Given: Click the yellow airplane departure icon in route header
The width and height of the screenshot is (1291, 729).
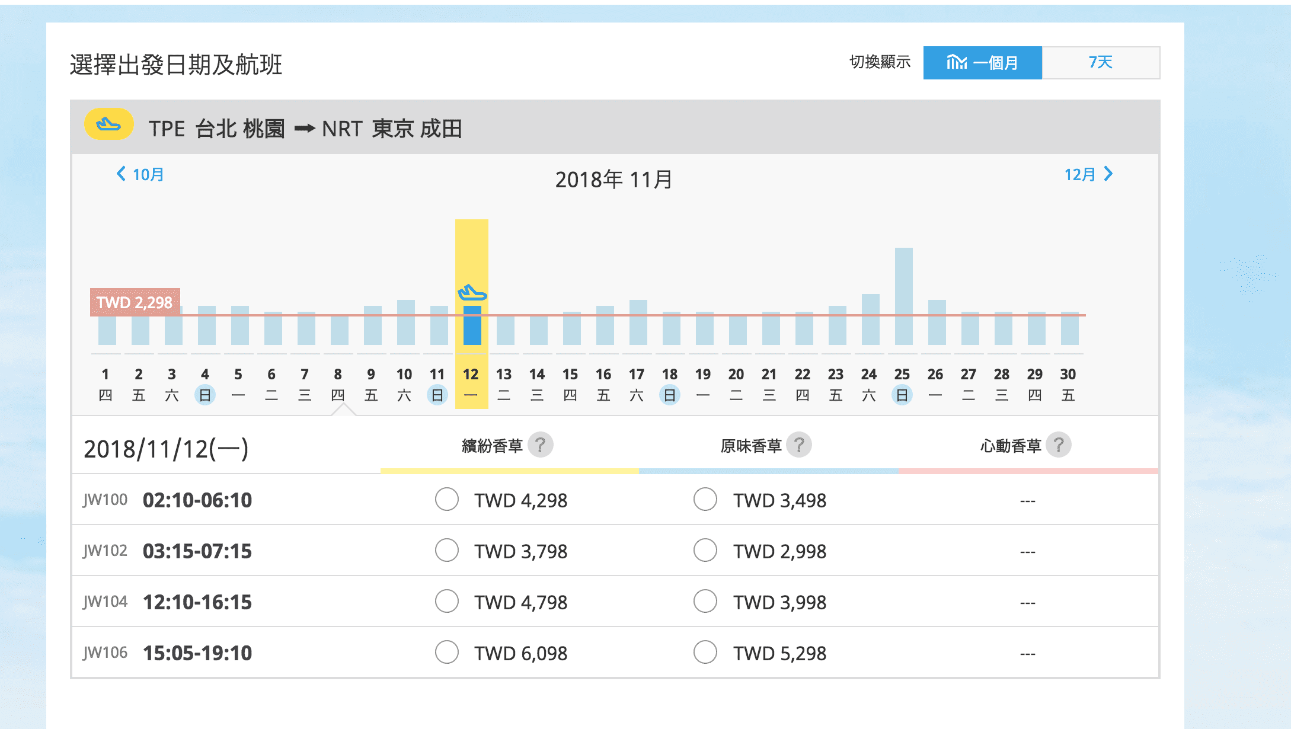Looking at the screenshot, I should tap(108, 124).
